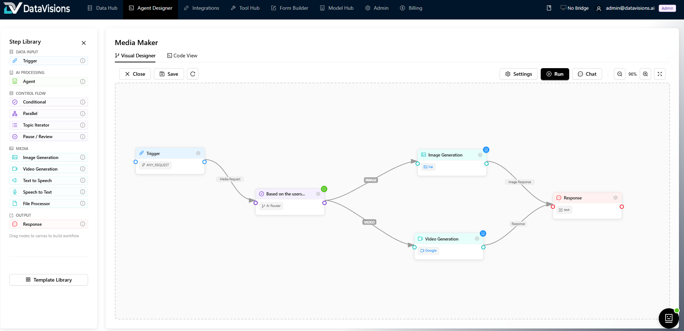Go to Integrations
684x331 pixels.
[x=201, y=8]
